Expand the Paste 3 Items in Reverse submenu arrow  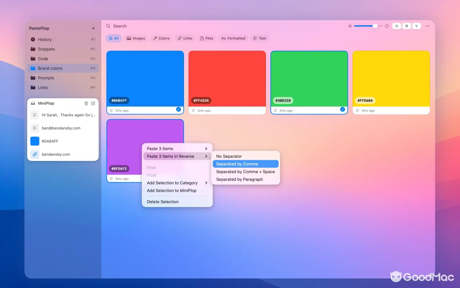206,156
